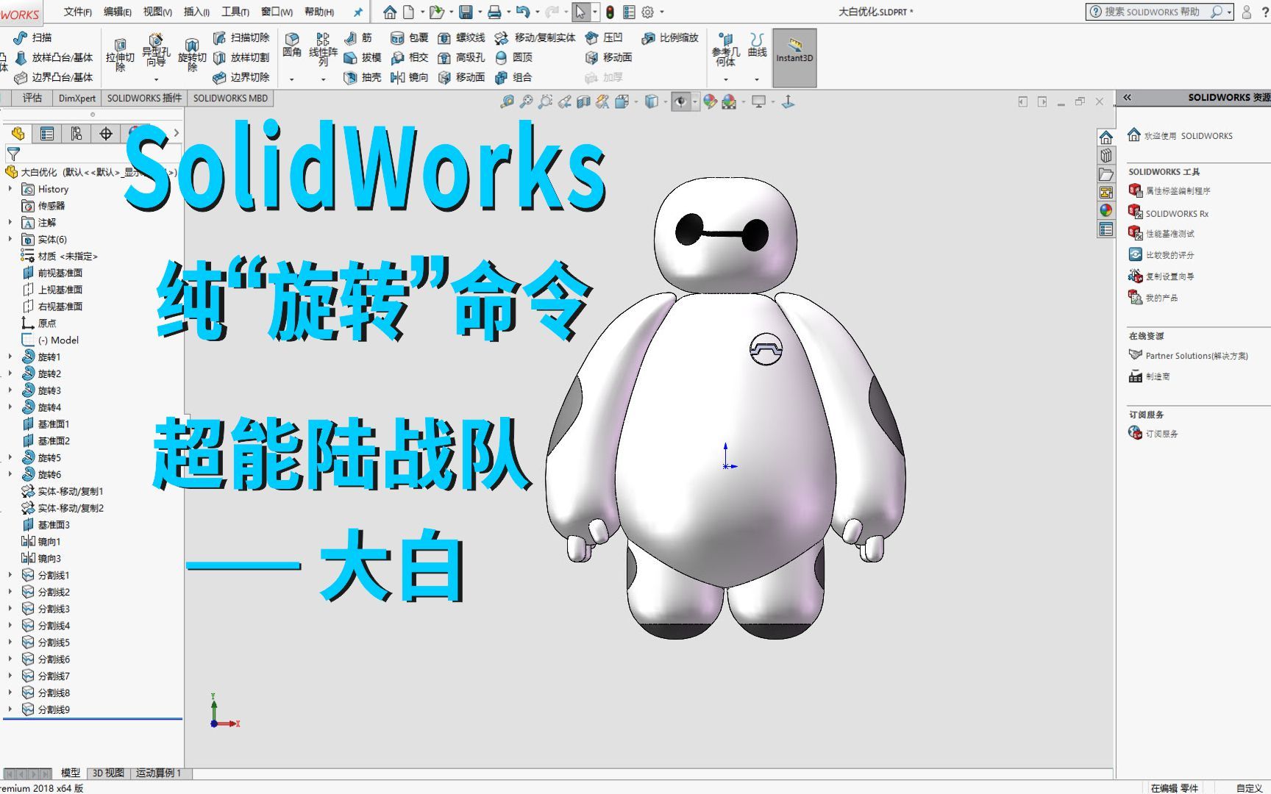Viewport: 1271px width, 794px height.
Task: Expand the History folder in the tree
Action: 10,189
